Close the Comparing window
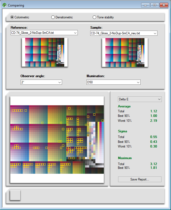 coord(164,5)
